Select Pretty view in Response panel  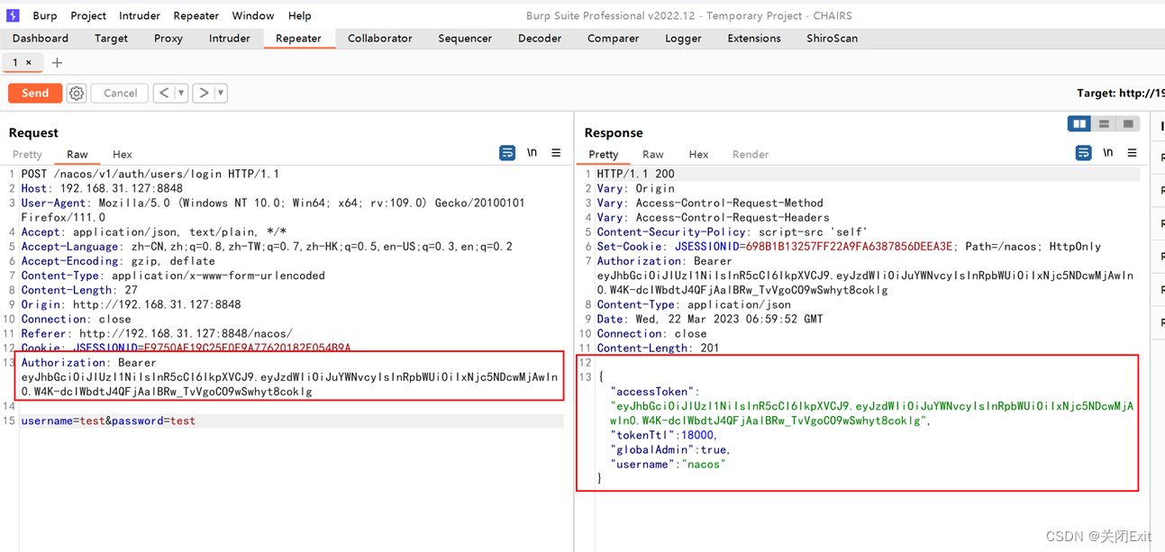click(x=604, y=154)
